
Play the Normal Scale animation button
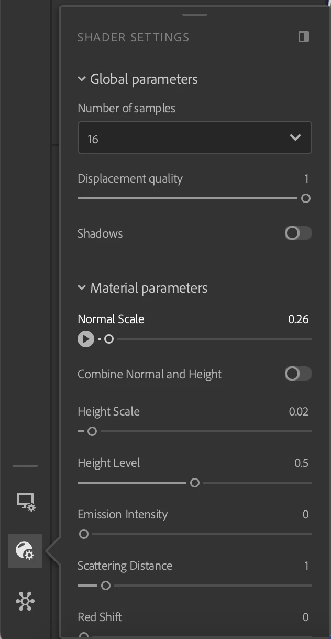[86, 339]
